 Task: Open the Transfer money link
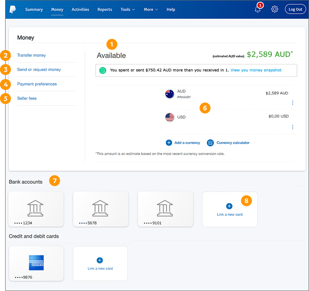[32, 55]
